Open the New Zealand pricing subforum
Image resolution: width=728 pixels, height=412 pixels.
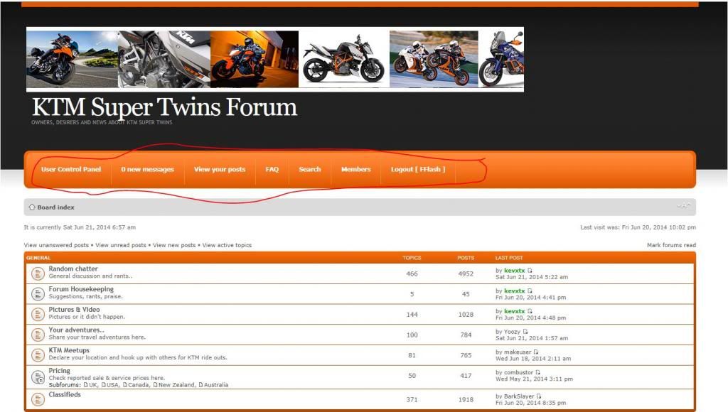coord(176,384)
